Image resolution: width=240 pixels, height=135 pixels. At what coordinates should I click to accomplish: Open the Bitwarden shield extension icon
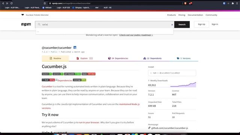pyautogui.click(x=224, y=3)
